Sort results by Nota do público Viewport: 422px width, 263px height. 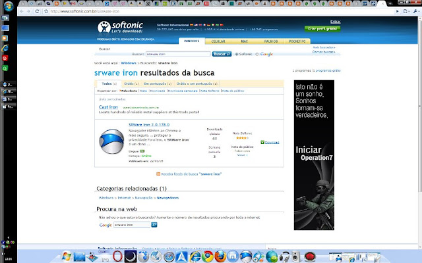pos(233,91)
